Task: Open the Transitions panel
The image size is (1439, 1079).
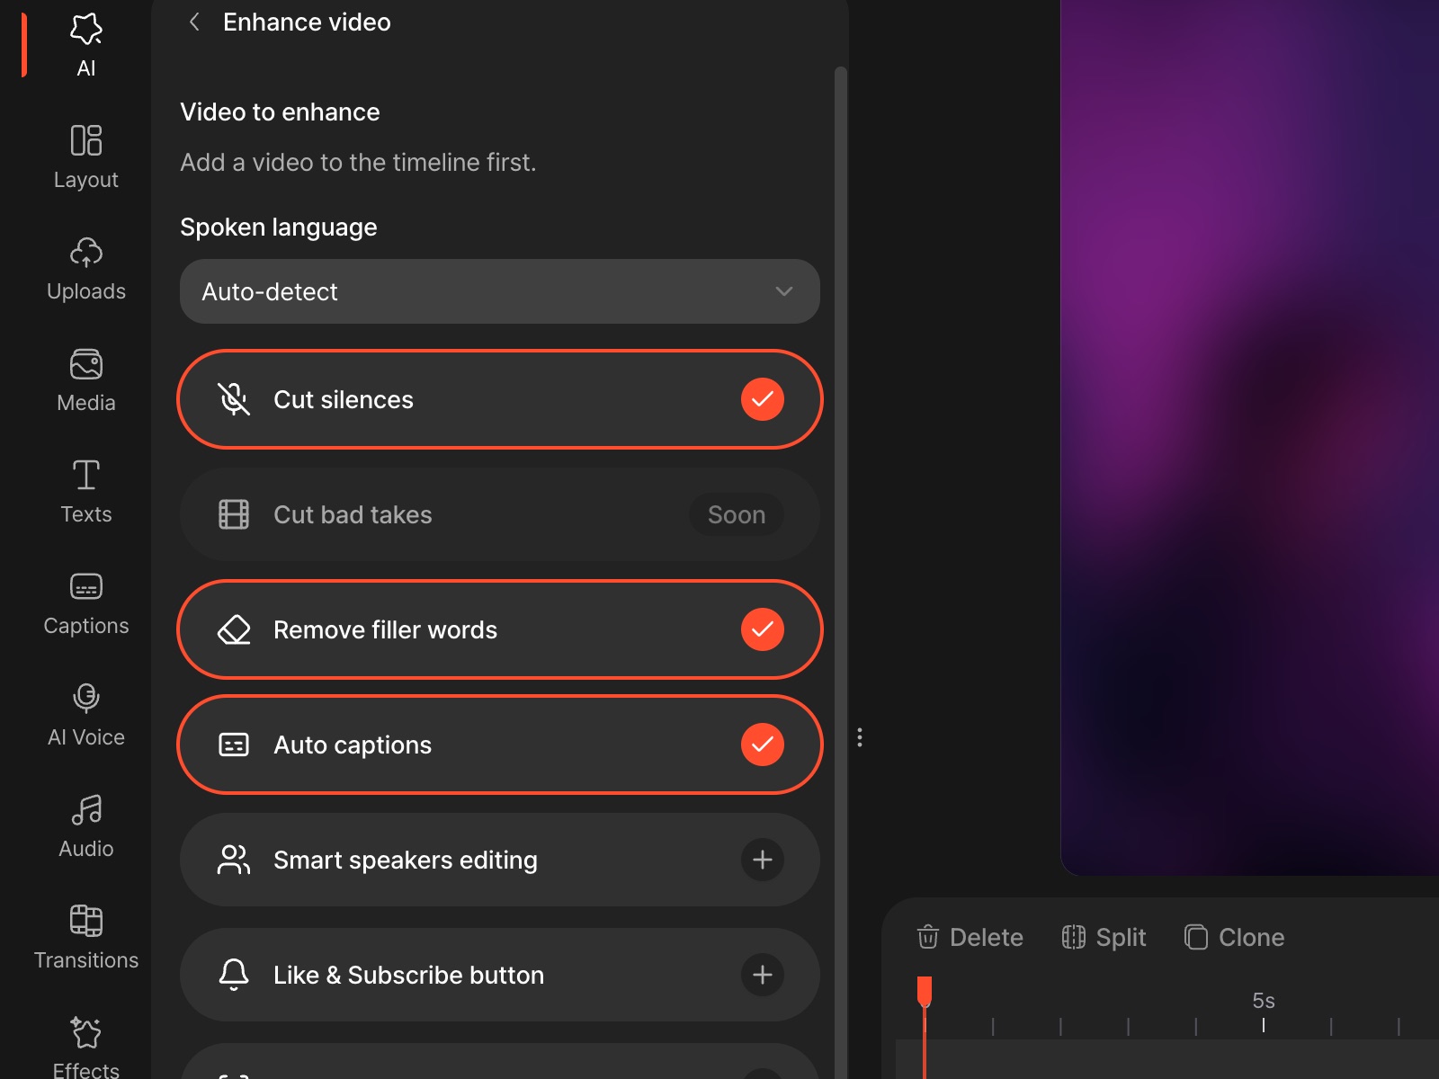Action: pyautogui.click(x=86, y=938)
